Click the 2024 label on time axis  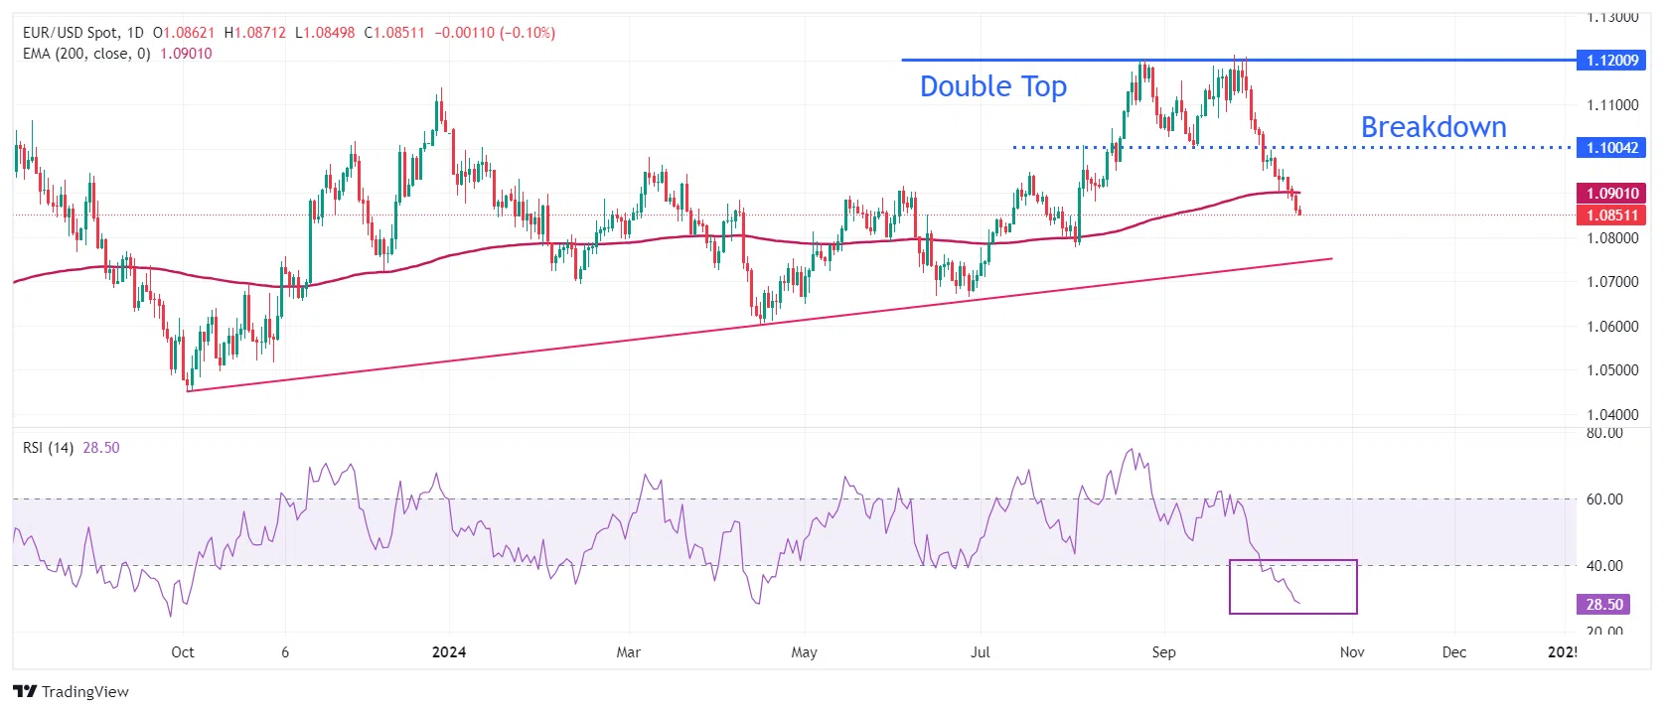[449, 652]
